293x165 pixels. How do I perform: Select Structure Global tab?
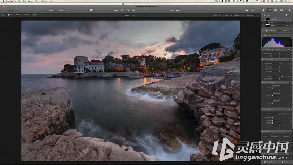[270, 114]
